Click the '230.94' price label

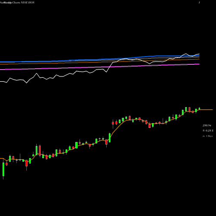(207, 126)
